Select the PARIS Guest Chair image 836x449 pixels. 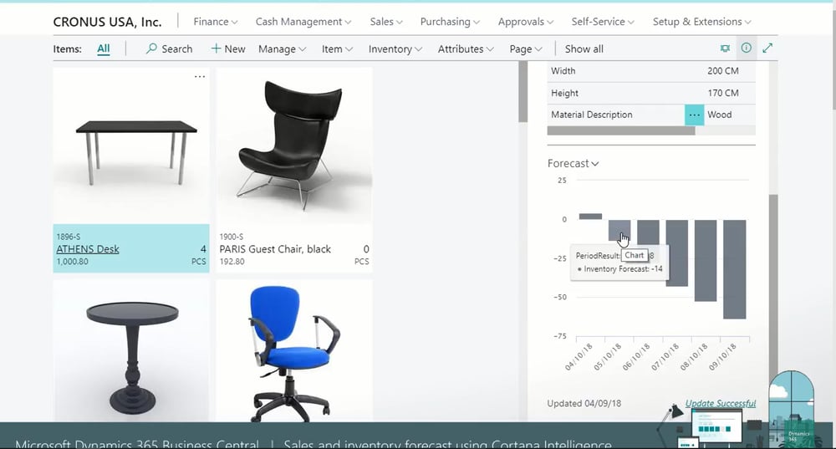[294, 145]
